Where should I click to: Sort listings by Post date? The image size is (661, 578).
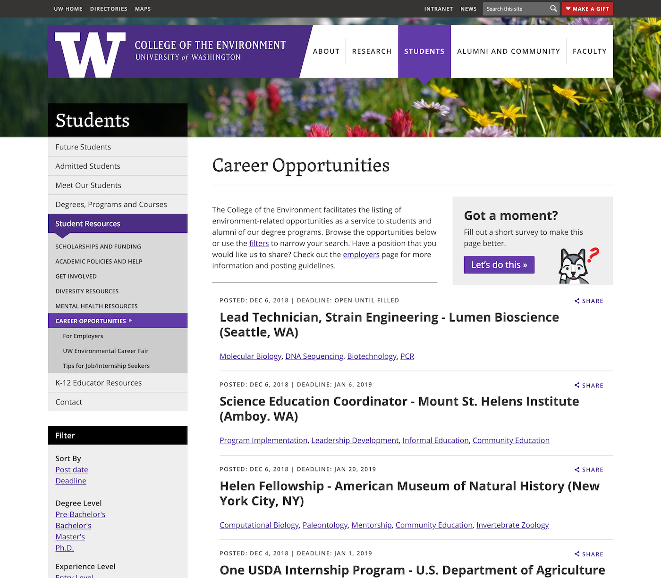72,470
